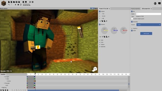Screen dimensions: 162x91
Task: Adjust the X rotation wheel
Action: point(105,30)
